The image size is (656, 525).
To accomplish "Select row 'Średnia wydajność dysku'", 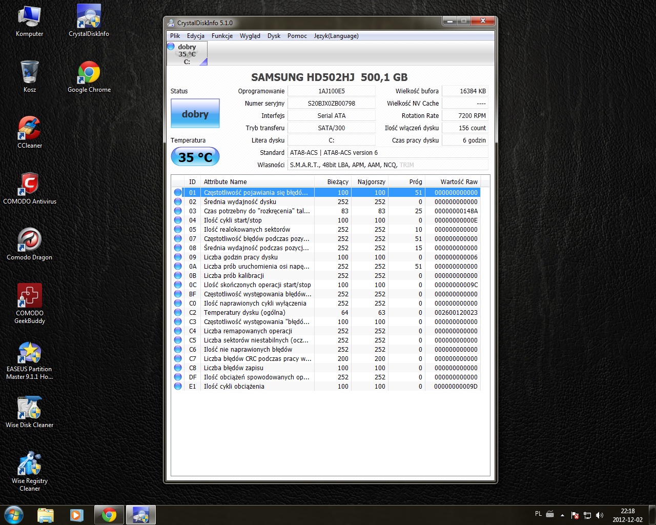I will coord(326,201).
